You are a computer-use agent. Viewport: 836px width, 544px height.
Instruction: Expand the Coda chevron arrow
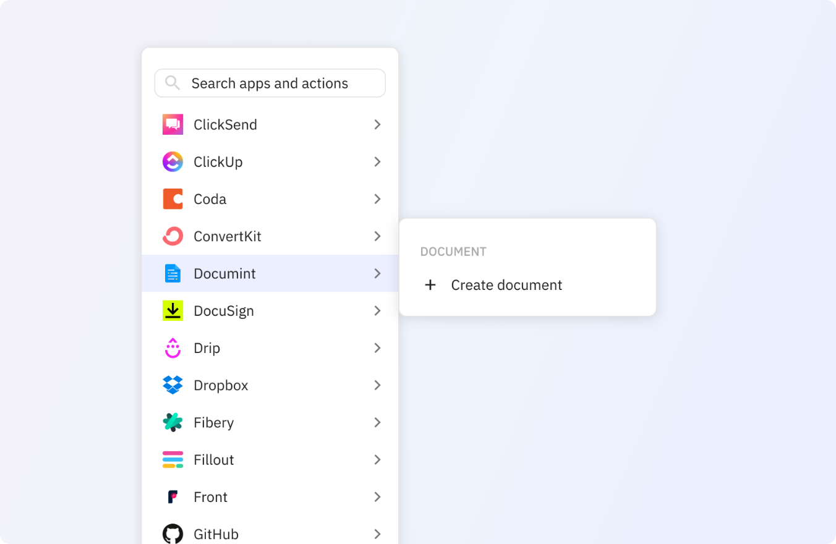point(377,199)
